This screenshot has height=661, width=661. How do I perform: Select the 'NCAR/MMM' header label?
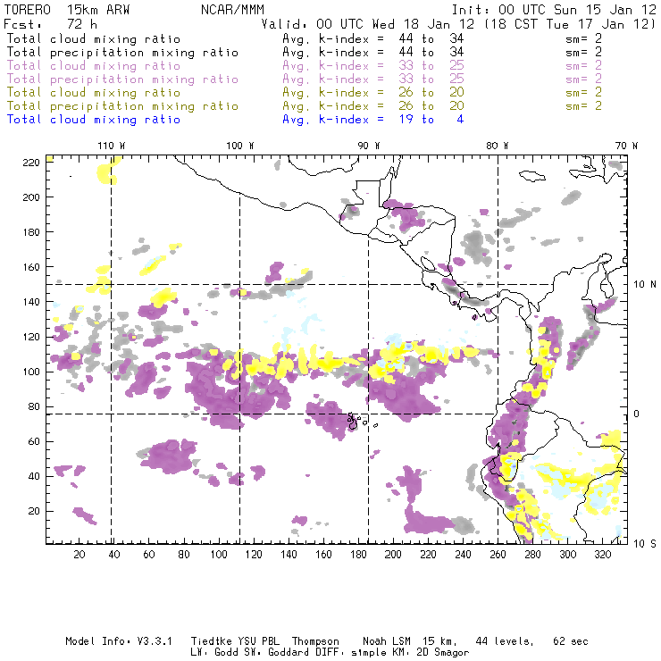point(232,10)
